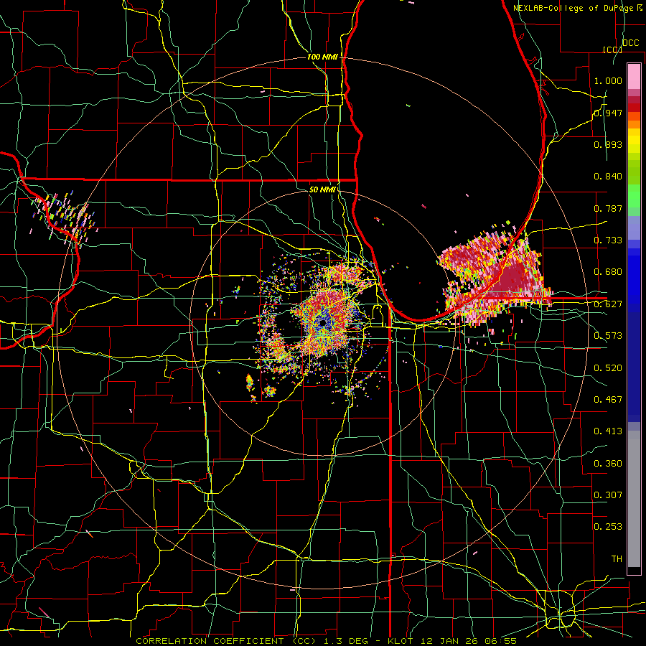Pick the light pink color bar segment
646x646 pixels.
tap(634, 76)
